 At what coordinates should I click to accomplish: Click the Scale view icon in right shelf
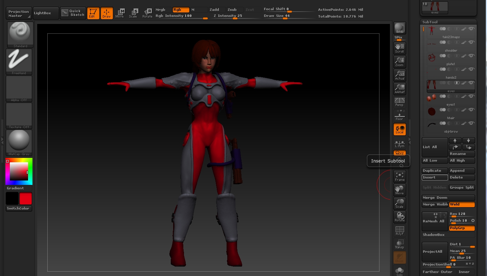point(399,203)
